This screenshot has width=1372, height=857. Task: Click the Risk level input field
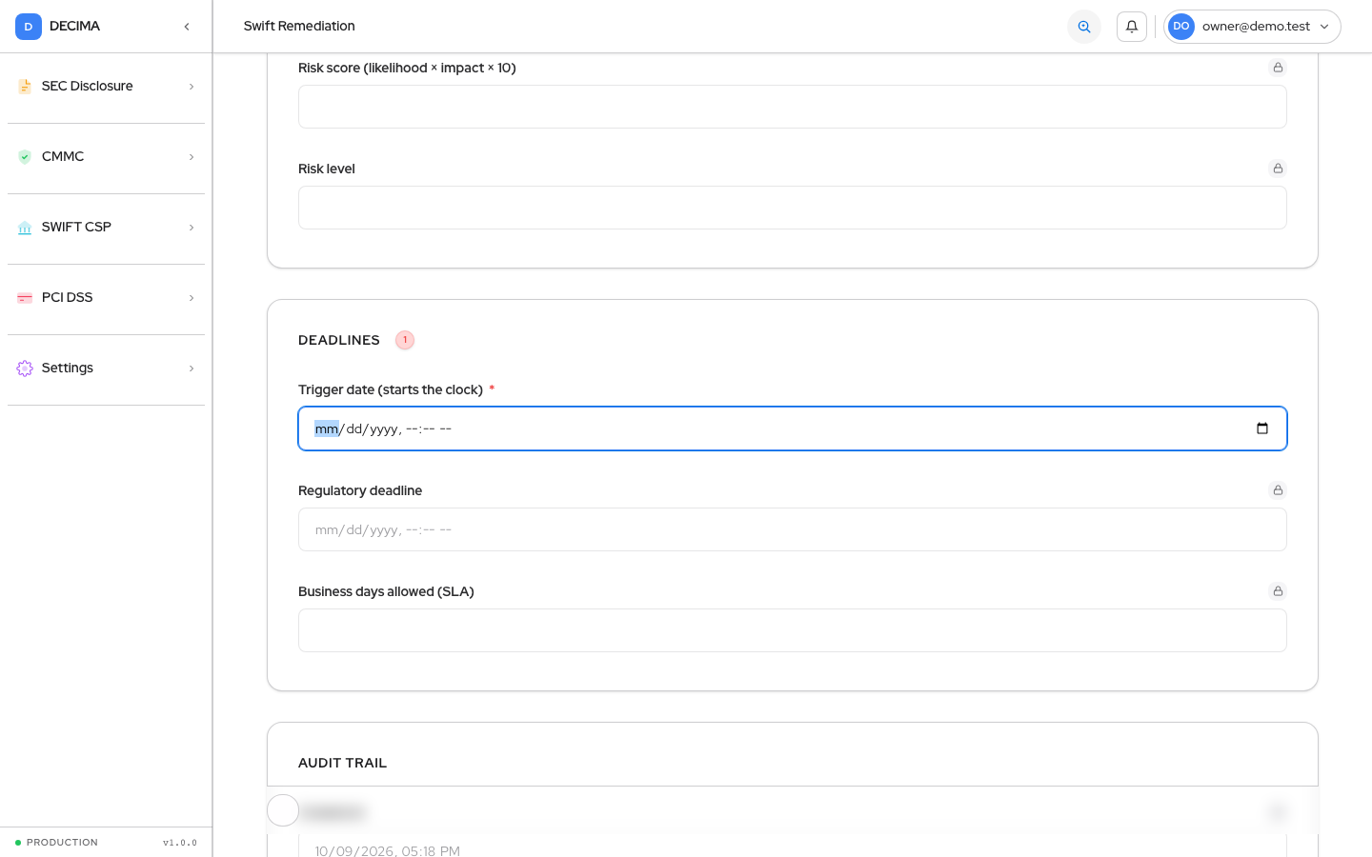(x=793, y=208)
